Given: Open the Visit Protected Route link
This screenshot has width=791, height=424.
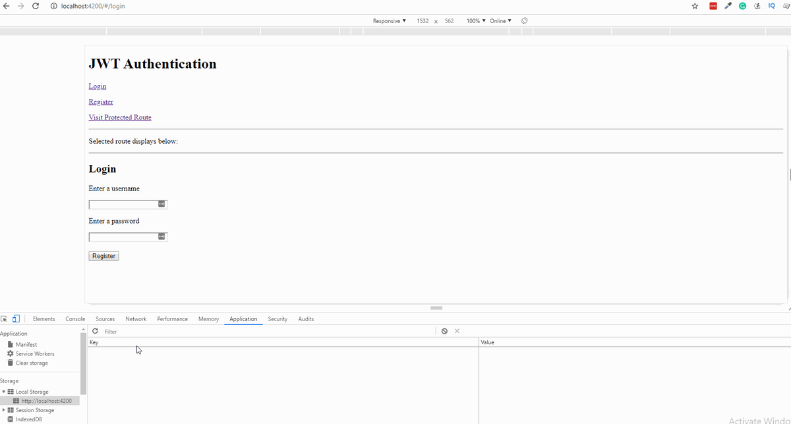Looking at the screenshot, I should (x=120, y=117).
